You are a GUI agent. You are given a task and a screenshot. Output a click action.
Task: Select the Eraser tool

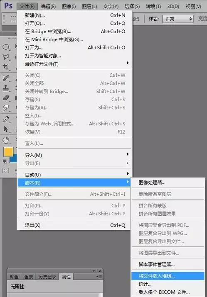(6, 98)
